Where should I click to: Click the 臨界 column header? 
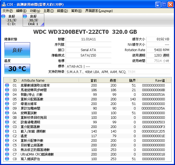[x=127, y=80]
